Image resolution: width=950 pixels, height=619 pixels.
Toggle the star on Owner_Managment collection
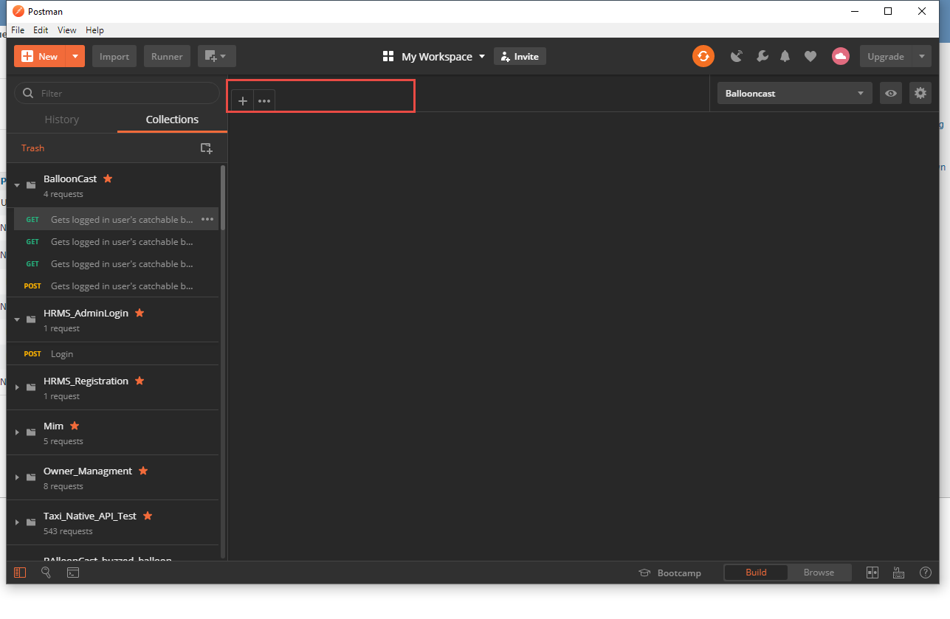pyautogui.click(x=143, y=471)
